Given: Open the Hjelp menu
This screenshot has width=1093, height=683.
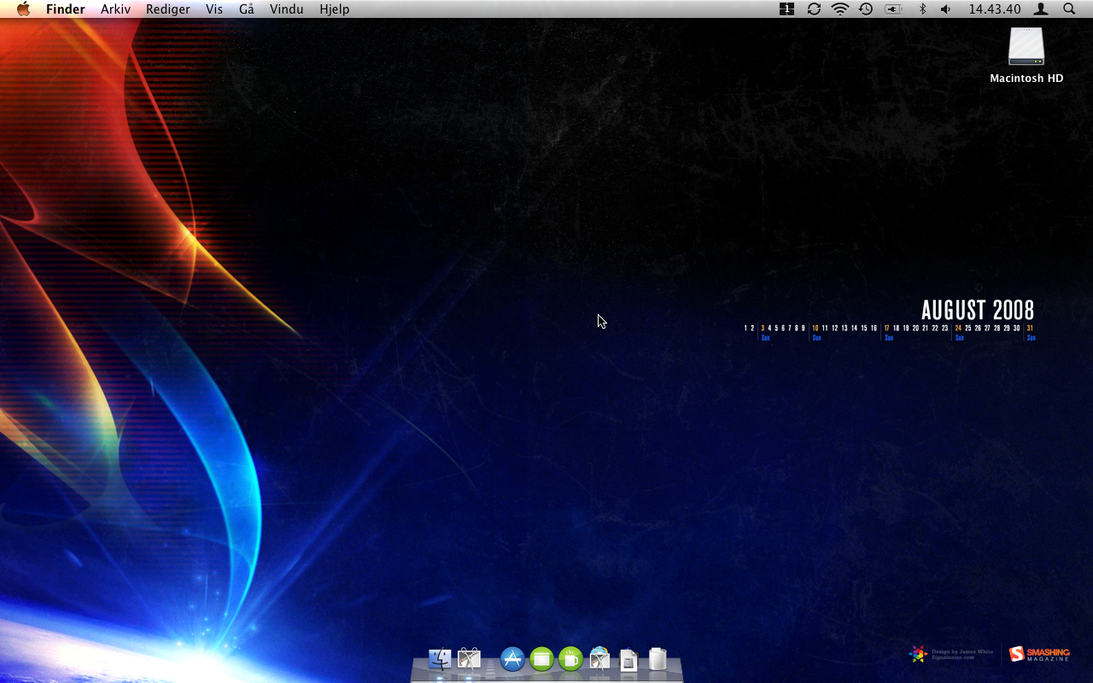Looking at the screenshot, I should click(x=335, y=9).
